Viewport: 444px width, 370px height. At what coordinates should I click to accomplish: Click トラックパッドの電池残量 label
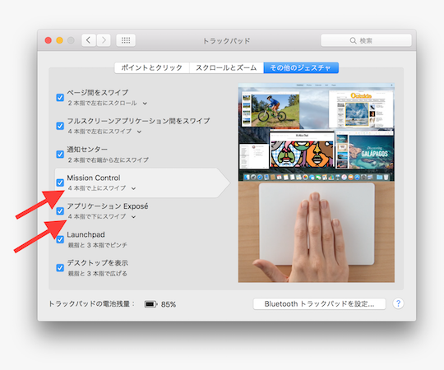pos(91,303)
